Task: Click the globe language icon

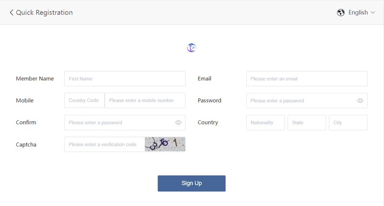Action: pos(341,12)
